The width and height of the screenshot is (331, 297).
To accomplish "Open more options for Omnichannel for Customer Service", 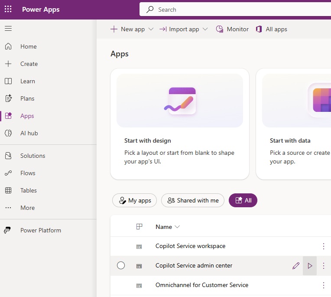I will coord(323,285).
